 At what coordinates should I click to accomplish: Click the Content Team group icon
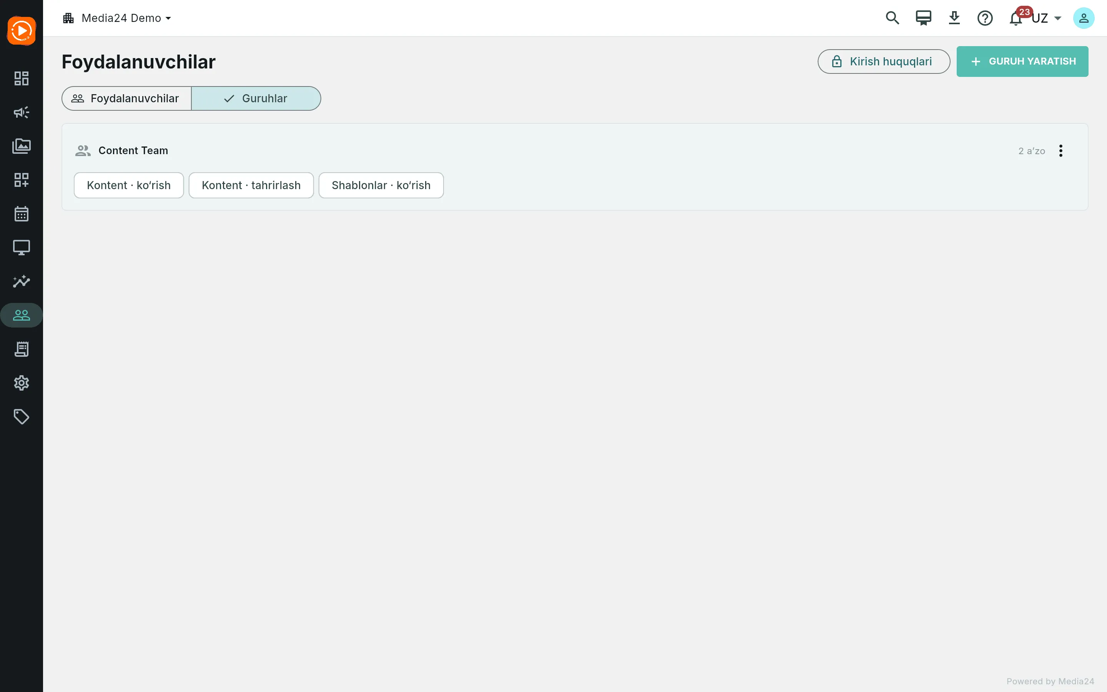[83, 151]
